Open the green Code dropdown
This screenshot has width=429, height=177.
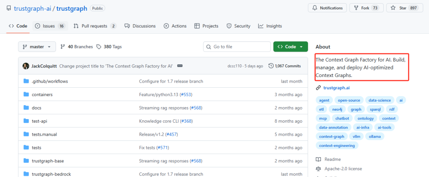point(290,47)
